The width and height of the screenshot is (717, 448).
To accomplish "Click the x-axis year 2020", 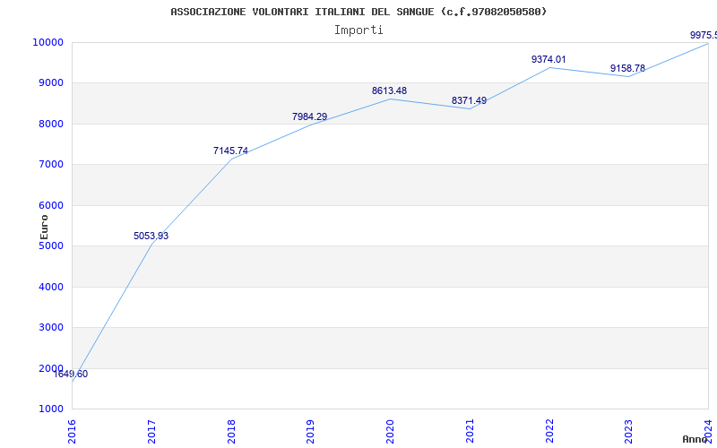I will pyautogui.click(x=390, y=431).
